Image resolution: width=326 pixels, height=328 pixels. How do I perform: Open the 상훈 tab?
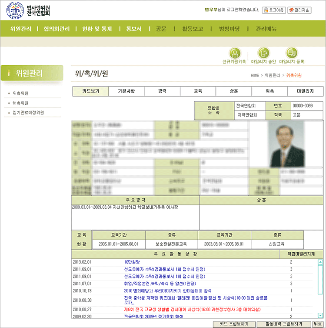234,91
